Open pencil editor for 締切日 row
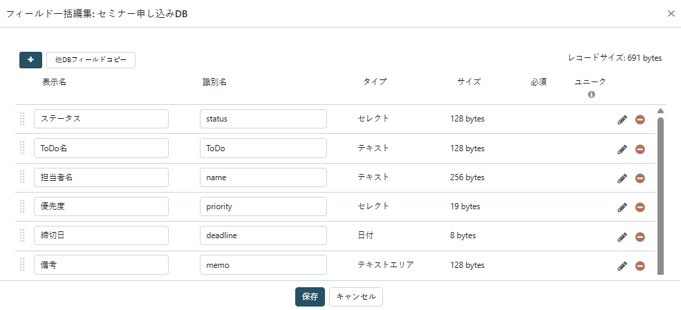This screenshot has width=681, height=310. coord(622,237)
